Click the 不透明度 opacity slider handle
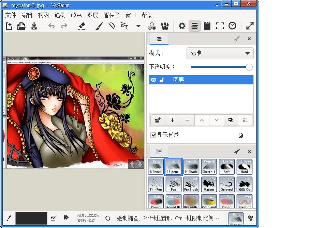The height and width of the screenshot is (228, 310). pyautogui.click(x=249, y=67)
